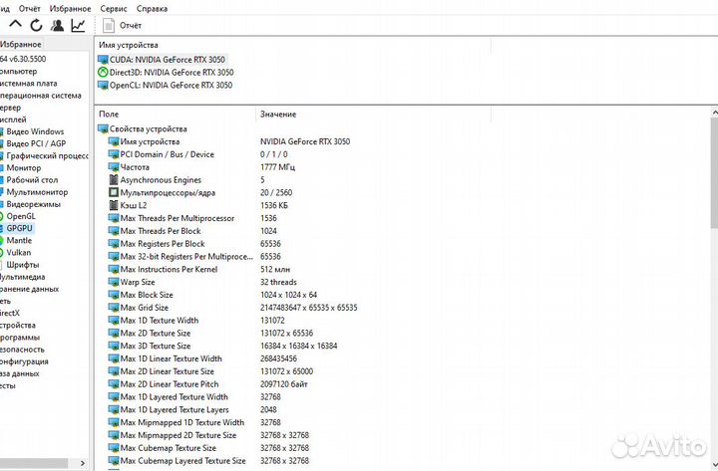Select Vulkan in the sidebar tree

click(18, 252)
